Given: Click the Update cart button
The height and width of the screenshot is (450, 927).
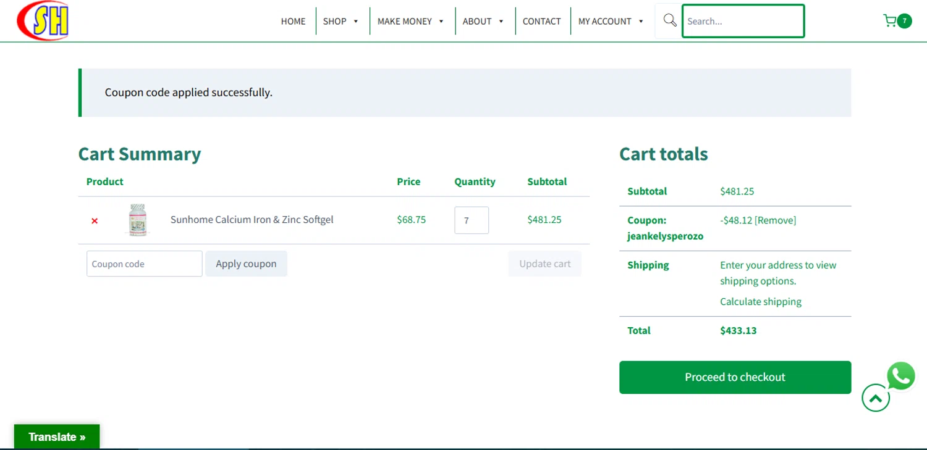Looking at the screenshot, I should tap(545, 264).
